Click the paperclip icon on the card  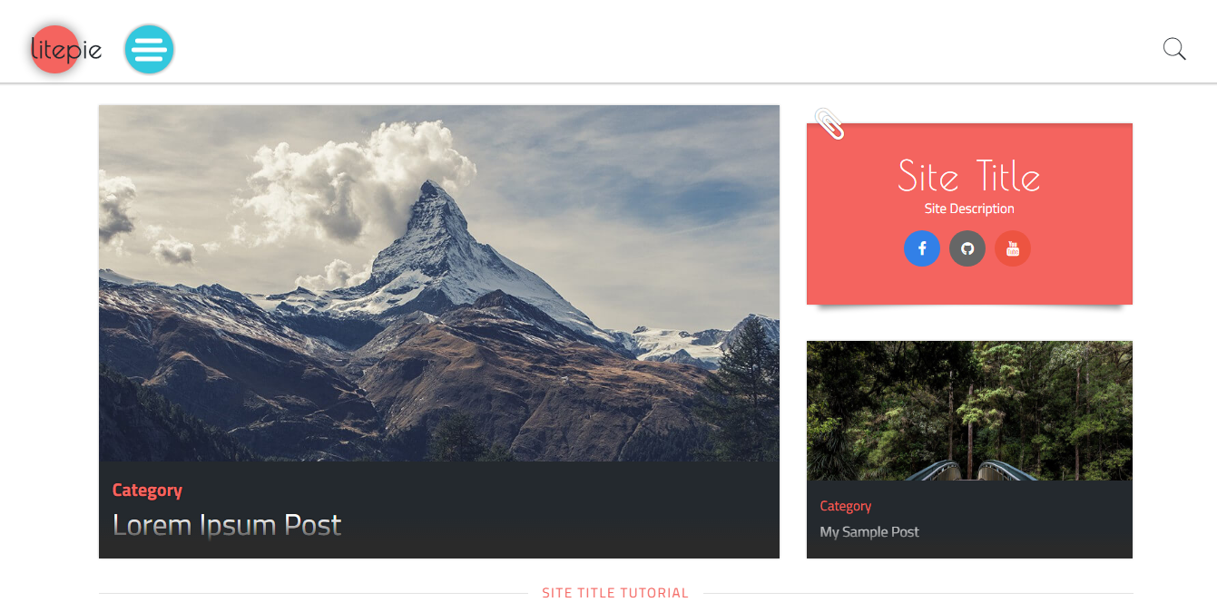point(829,123)
